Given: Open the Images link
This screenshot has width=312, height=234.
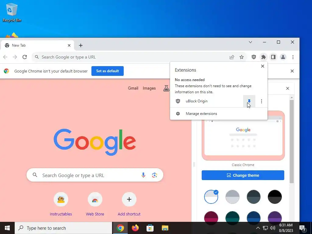Looking at the screenshot, I should click(149, 88).
